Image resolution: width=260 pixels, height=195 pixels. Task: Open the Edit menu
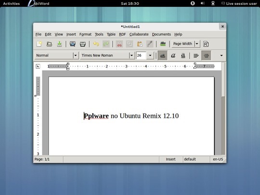tap(48, 34)
